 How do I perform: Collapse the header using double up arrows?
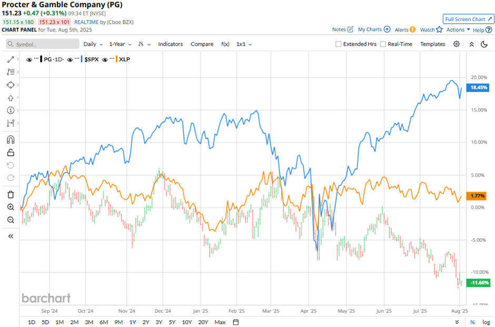(471, 44)
